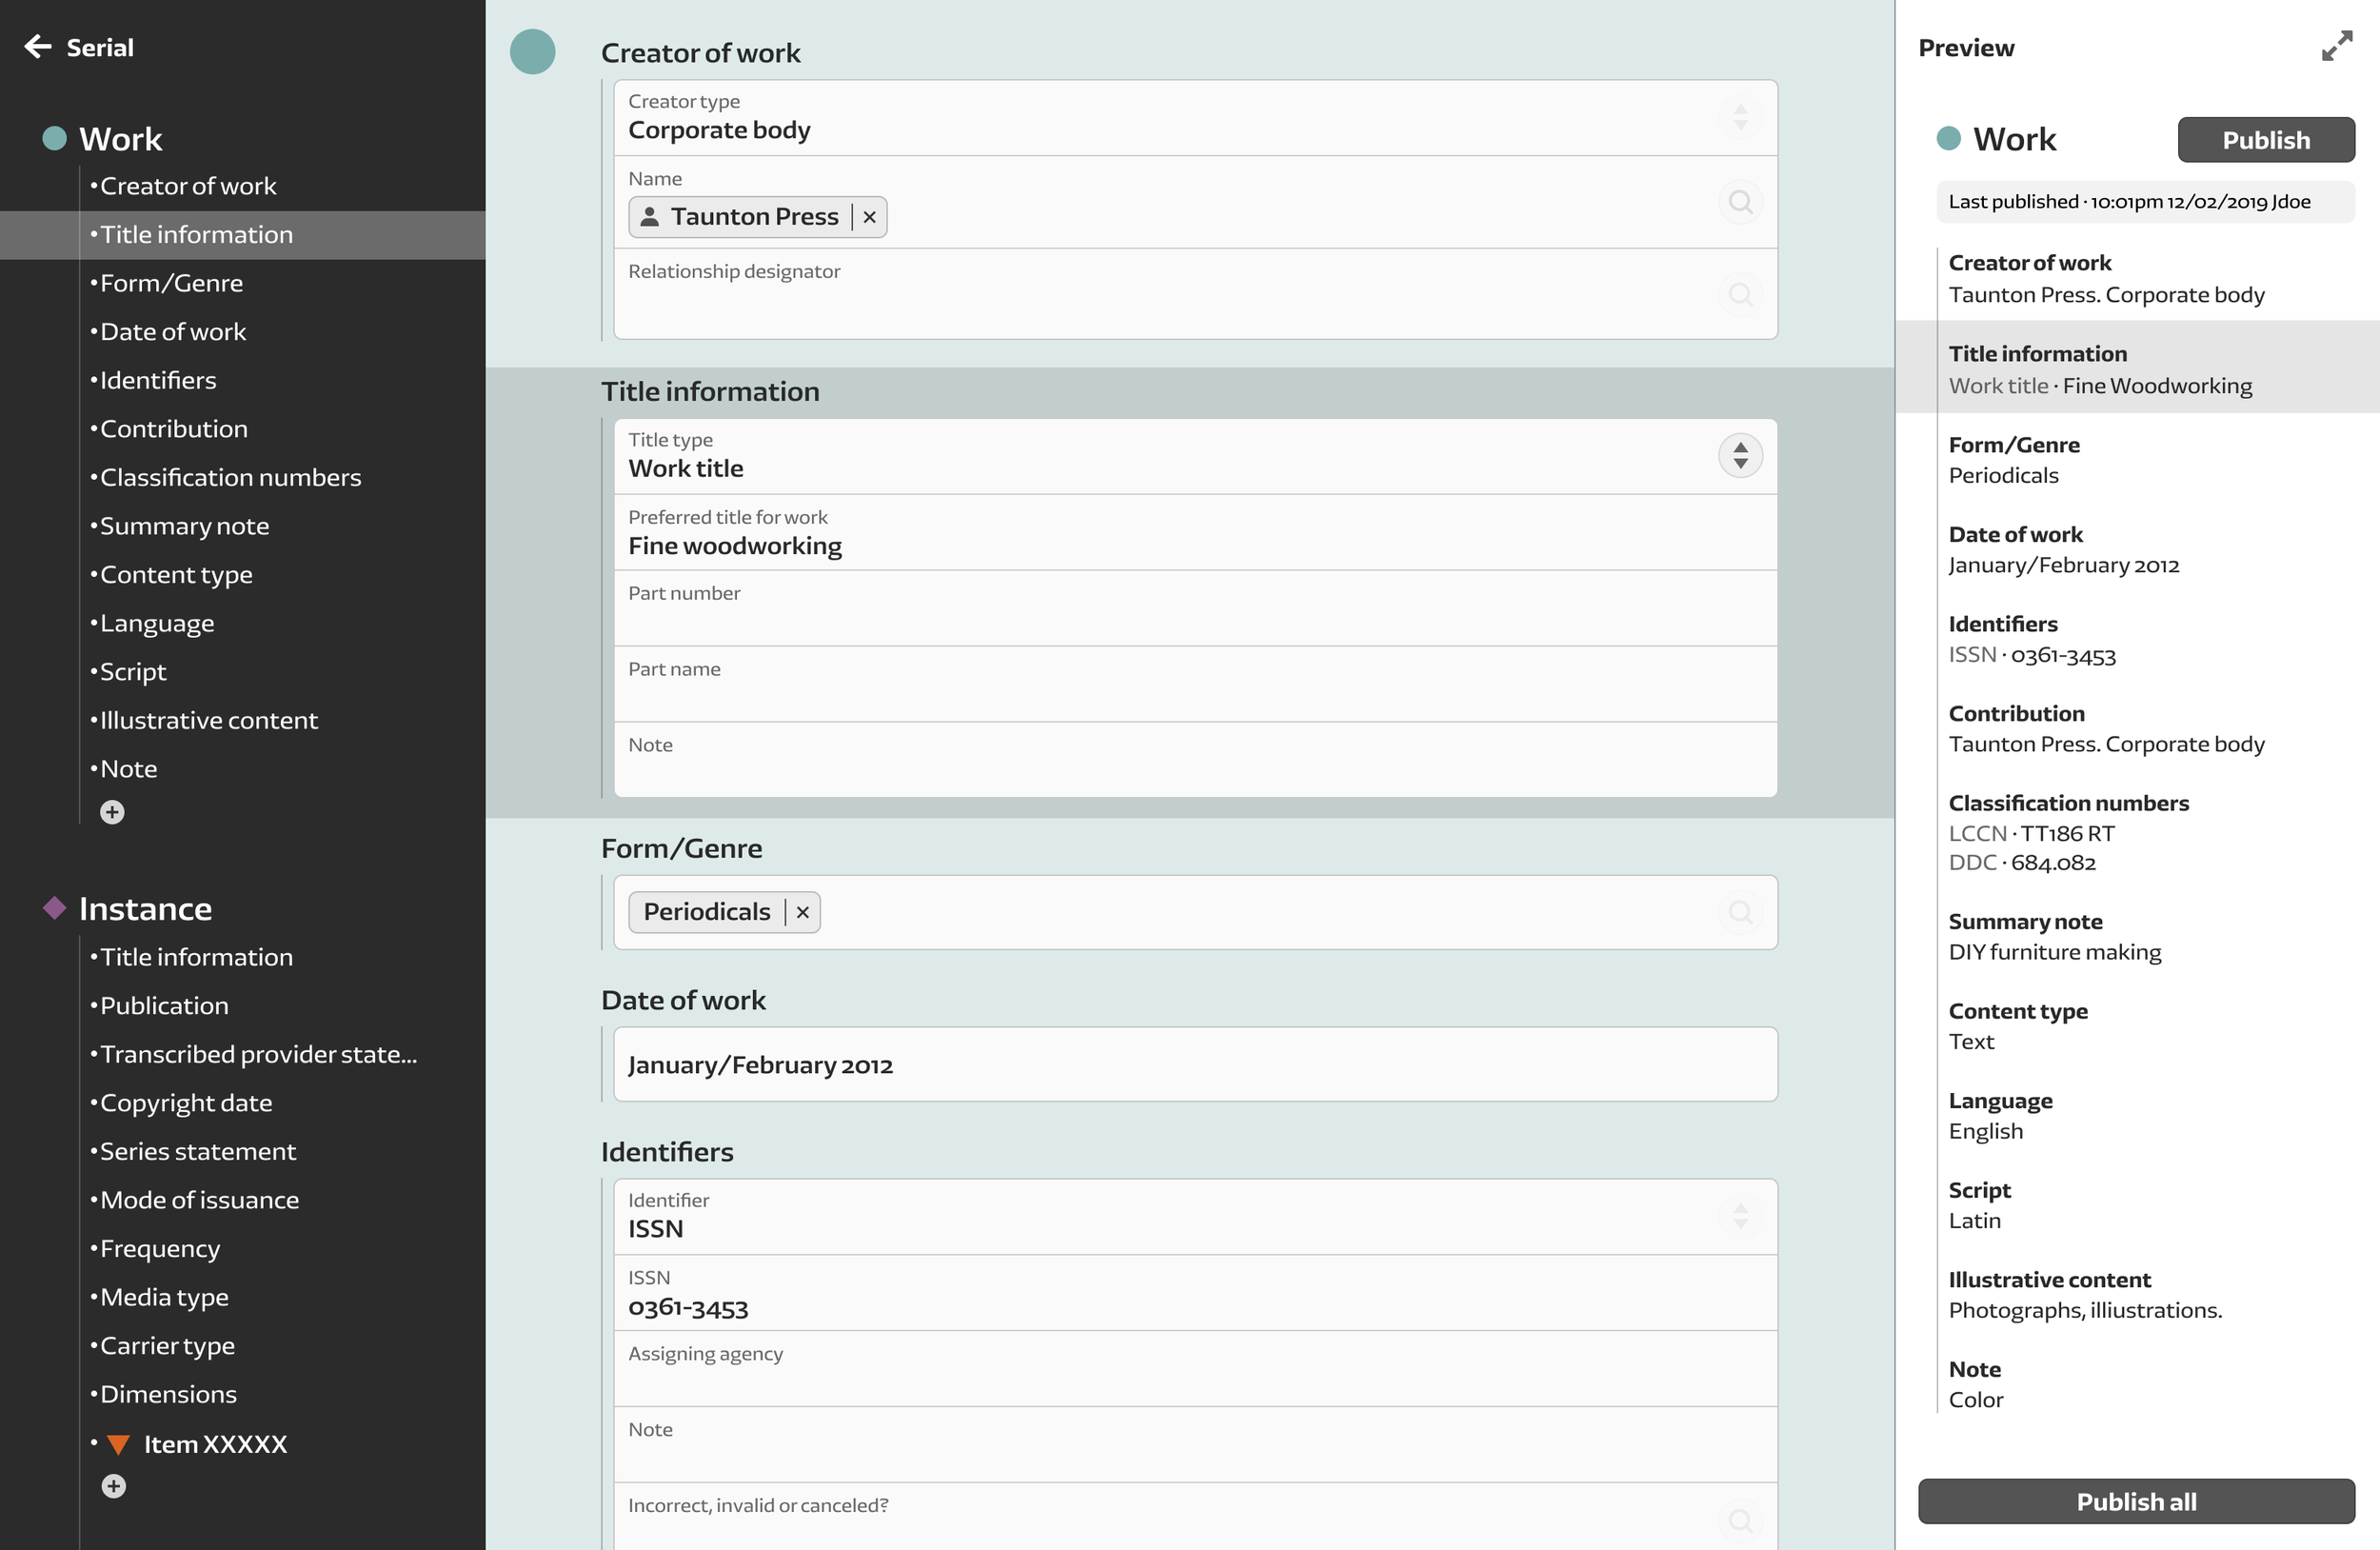Add new field under Instance section

point(114,1486)
